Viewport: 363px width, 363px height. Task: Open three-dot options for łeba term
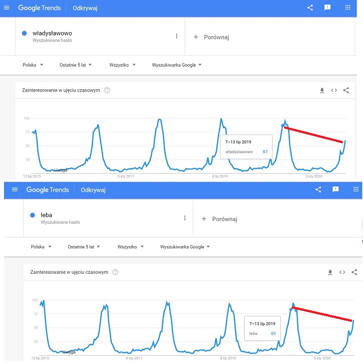(x=185, y=218)
